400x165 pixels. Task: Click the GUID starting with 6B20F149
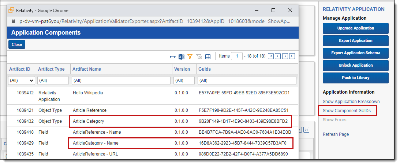pos(243,121)
